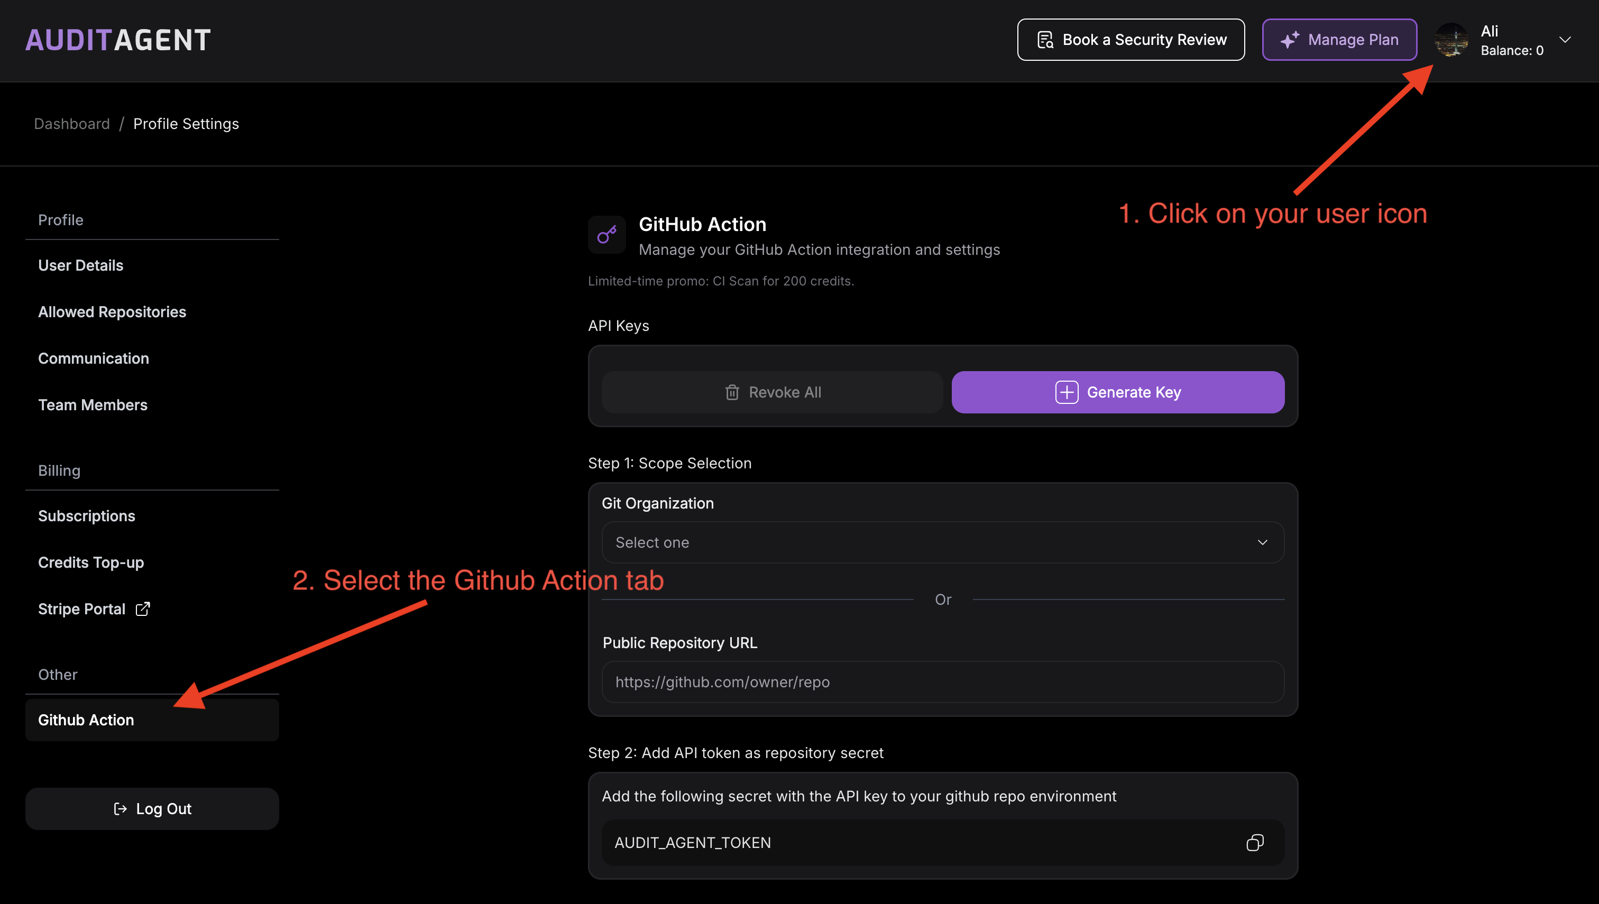
Task: Click the logout arrow icon in Log Out
Action: pos(119,808)
